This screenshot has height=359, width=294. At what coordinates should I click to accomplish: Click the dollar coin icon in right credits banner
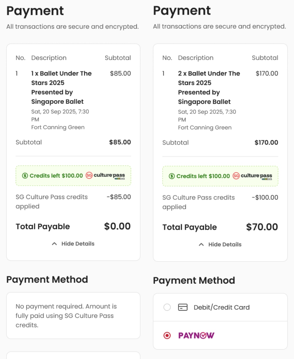click(x=172, y=176)
